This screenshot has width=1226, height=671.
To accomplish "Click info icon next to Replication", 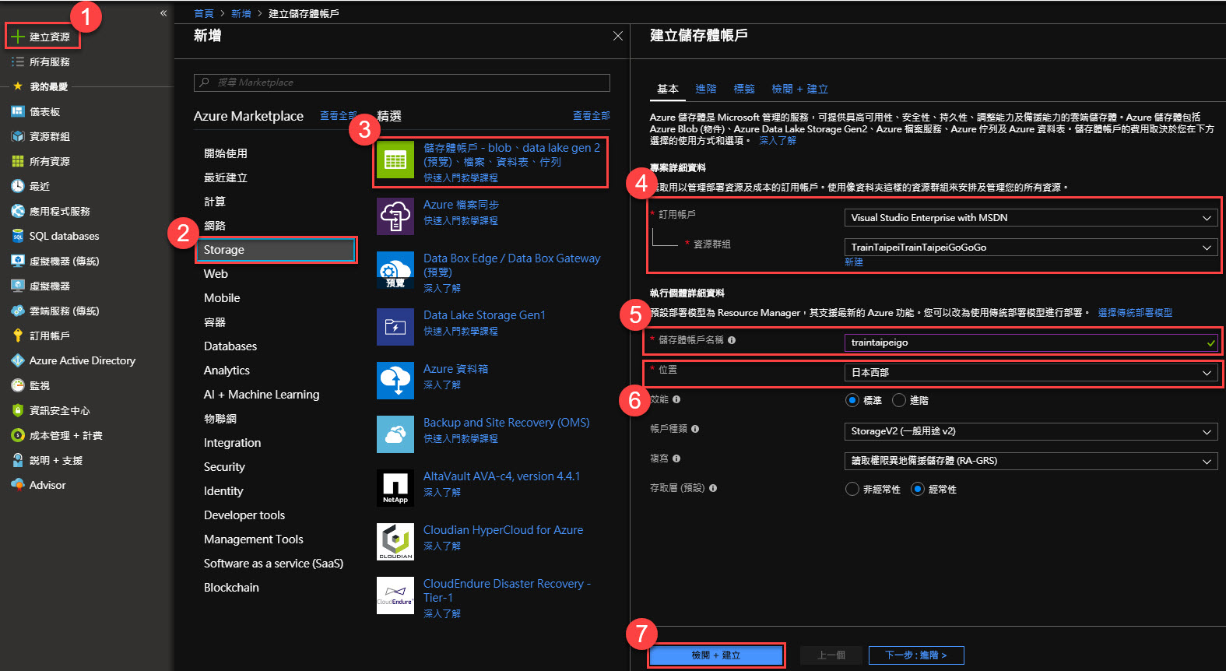I will click(x=676, y=458).
